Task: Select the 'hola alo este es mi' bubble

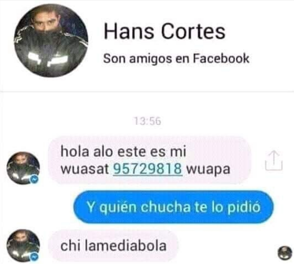Action: point(150,160)
